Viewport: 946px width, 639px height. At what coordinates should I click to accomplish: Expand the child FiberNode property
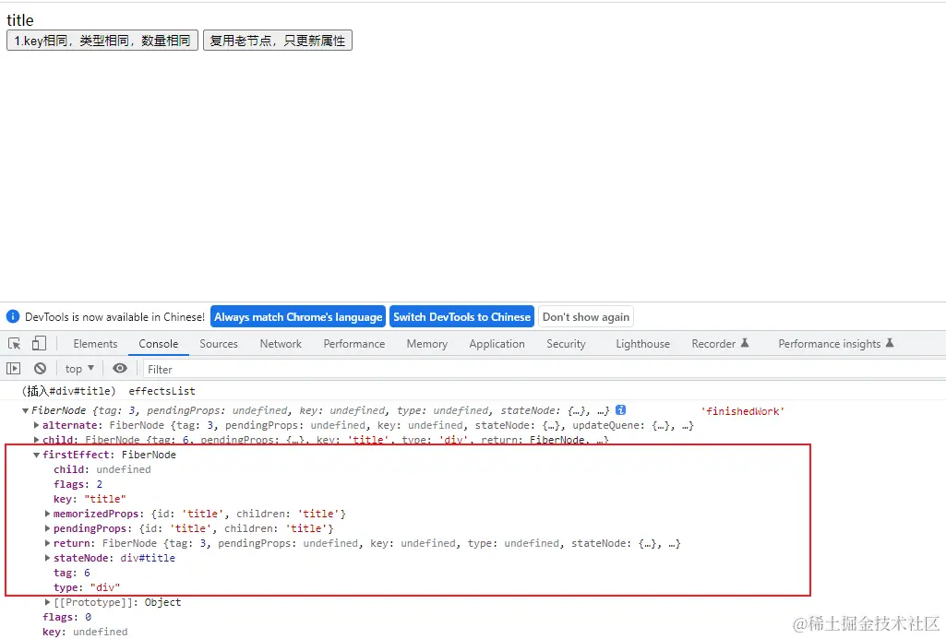click(x=36, y=440)
